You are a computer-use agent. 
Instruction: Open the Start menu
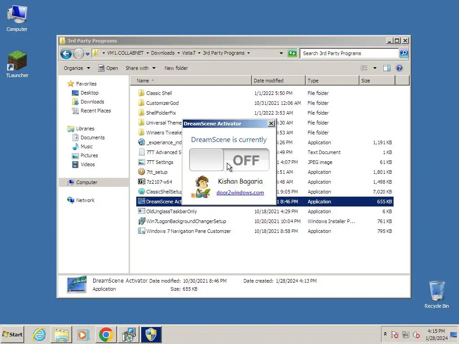[x=12, y=334]
